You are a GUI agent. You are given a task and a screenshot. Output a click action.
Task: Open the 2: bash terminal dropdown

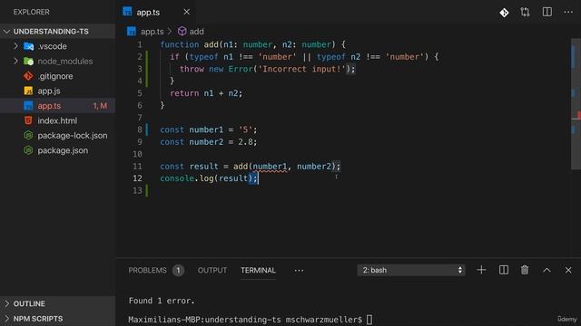tap(411, 270)
